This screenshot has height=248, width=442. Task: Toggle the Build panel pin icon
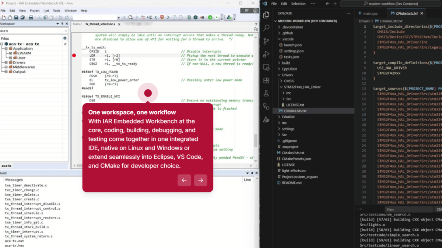pyautogui.click(x=252, y=173)
